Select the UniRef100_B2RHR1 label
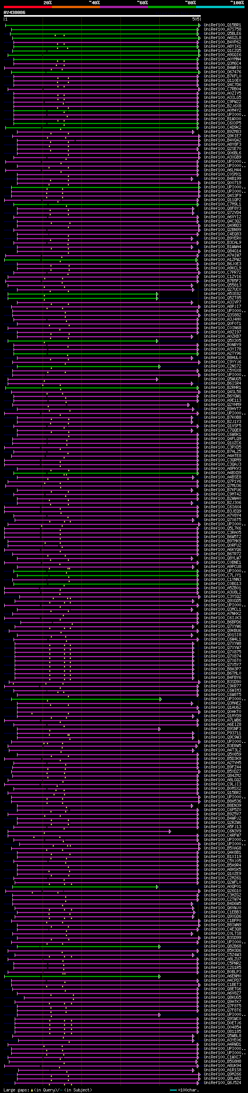248x1093 pixels. [222, 387]
